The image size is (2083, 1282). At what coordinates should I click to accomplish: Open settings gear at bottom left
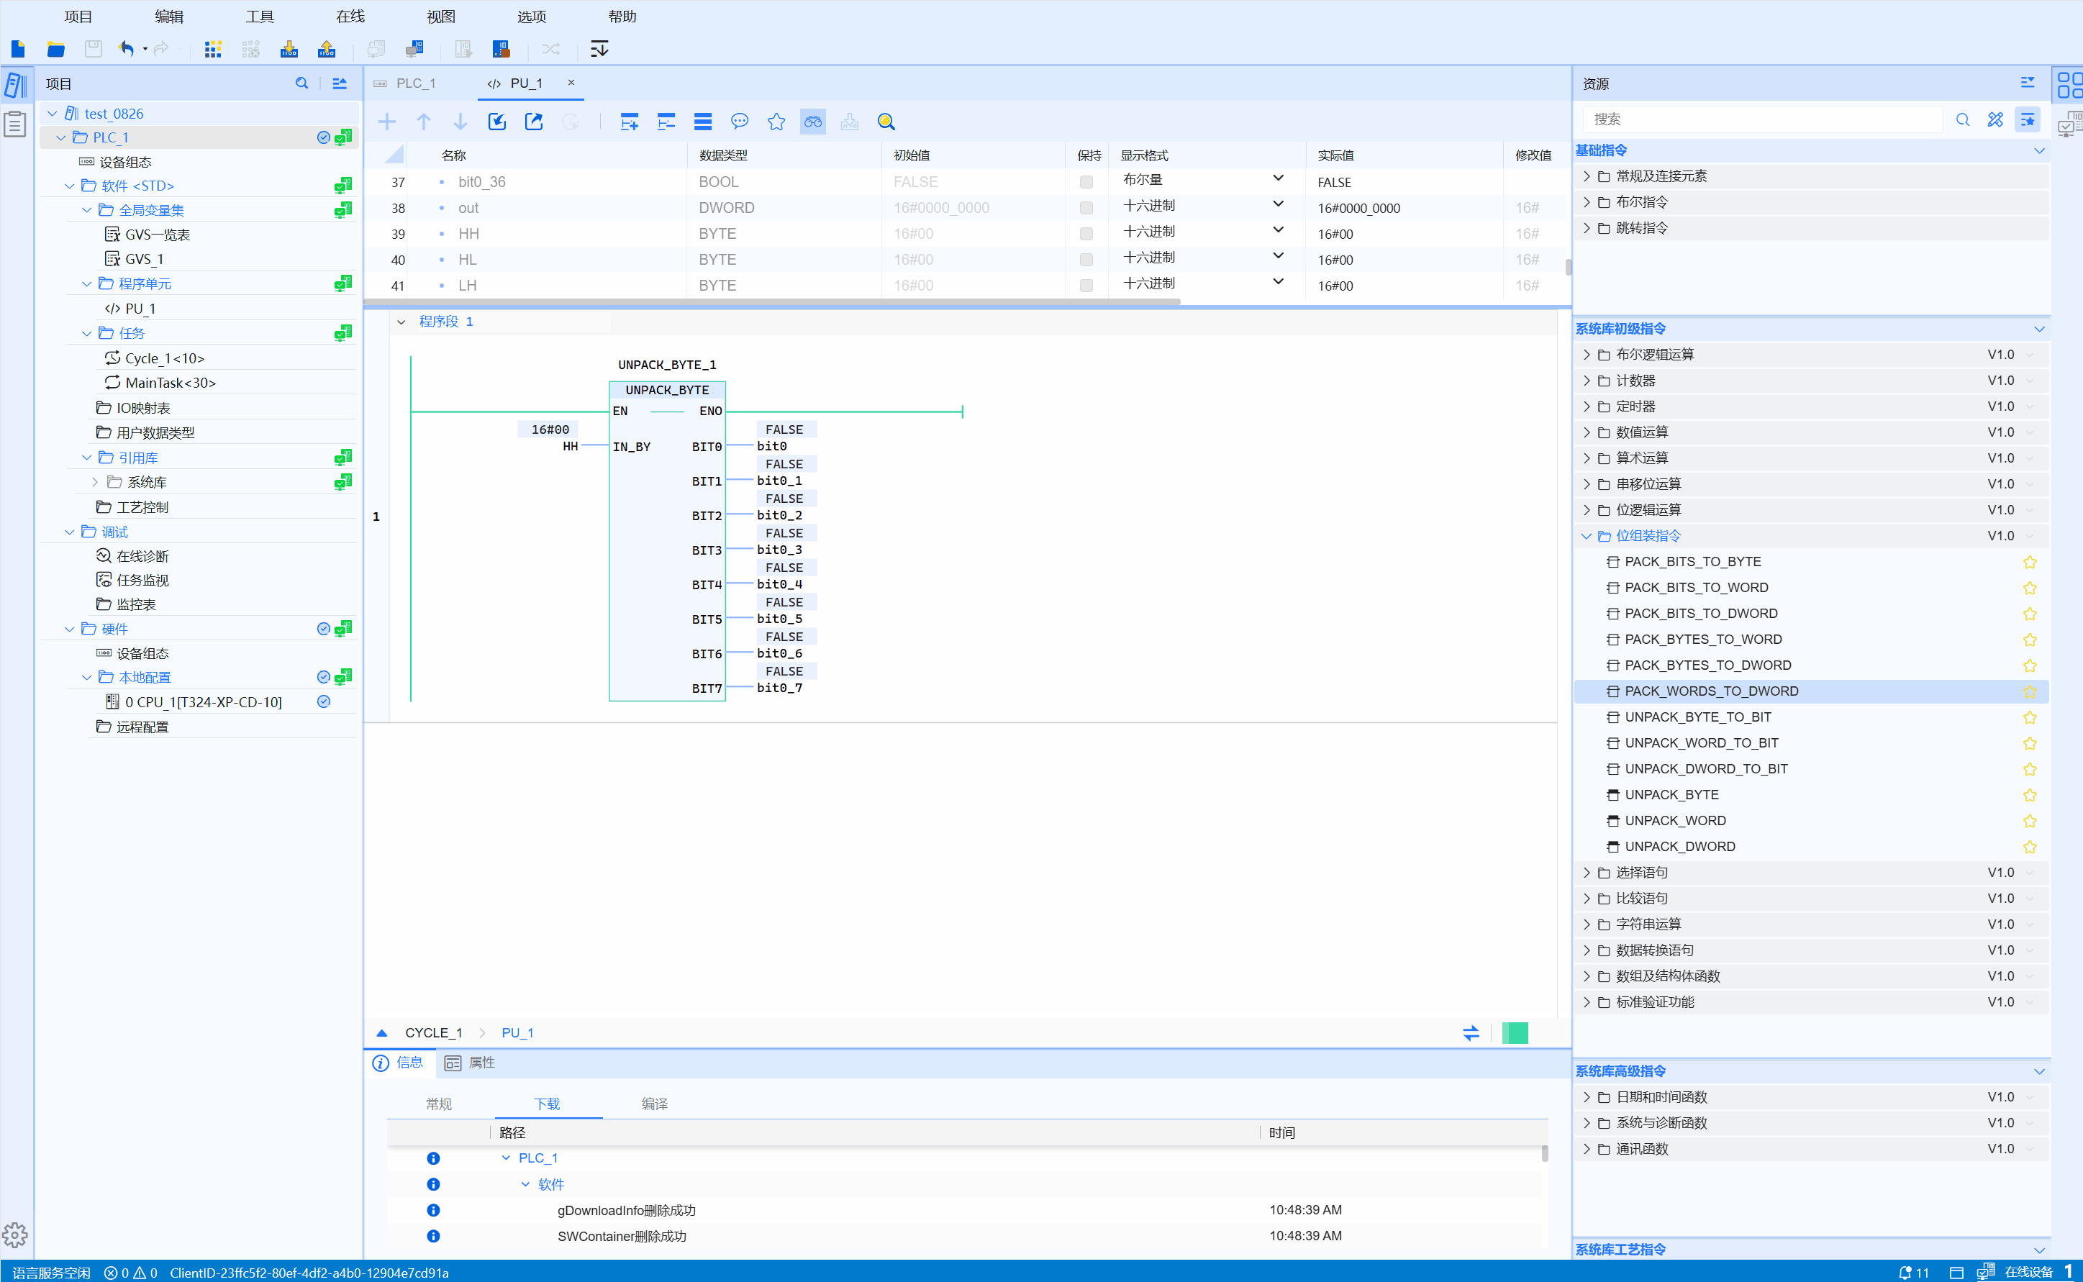click(15, 1235)
